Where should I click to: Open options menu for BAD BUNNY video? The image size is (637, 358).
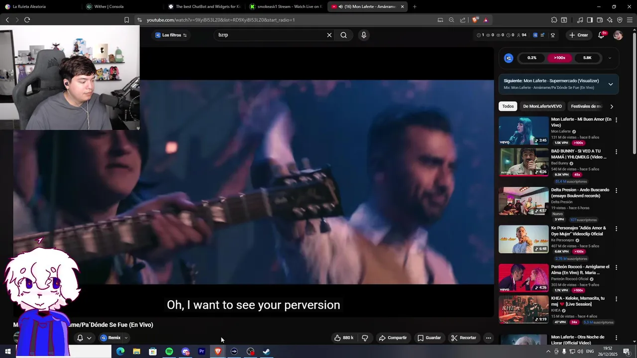616,152
